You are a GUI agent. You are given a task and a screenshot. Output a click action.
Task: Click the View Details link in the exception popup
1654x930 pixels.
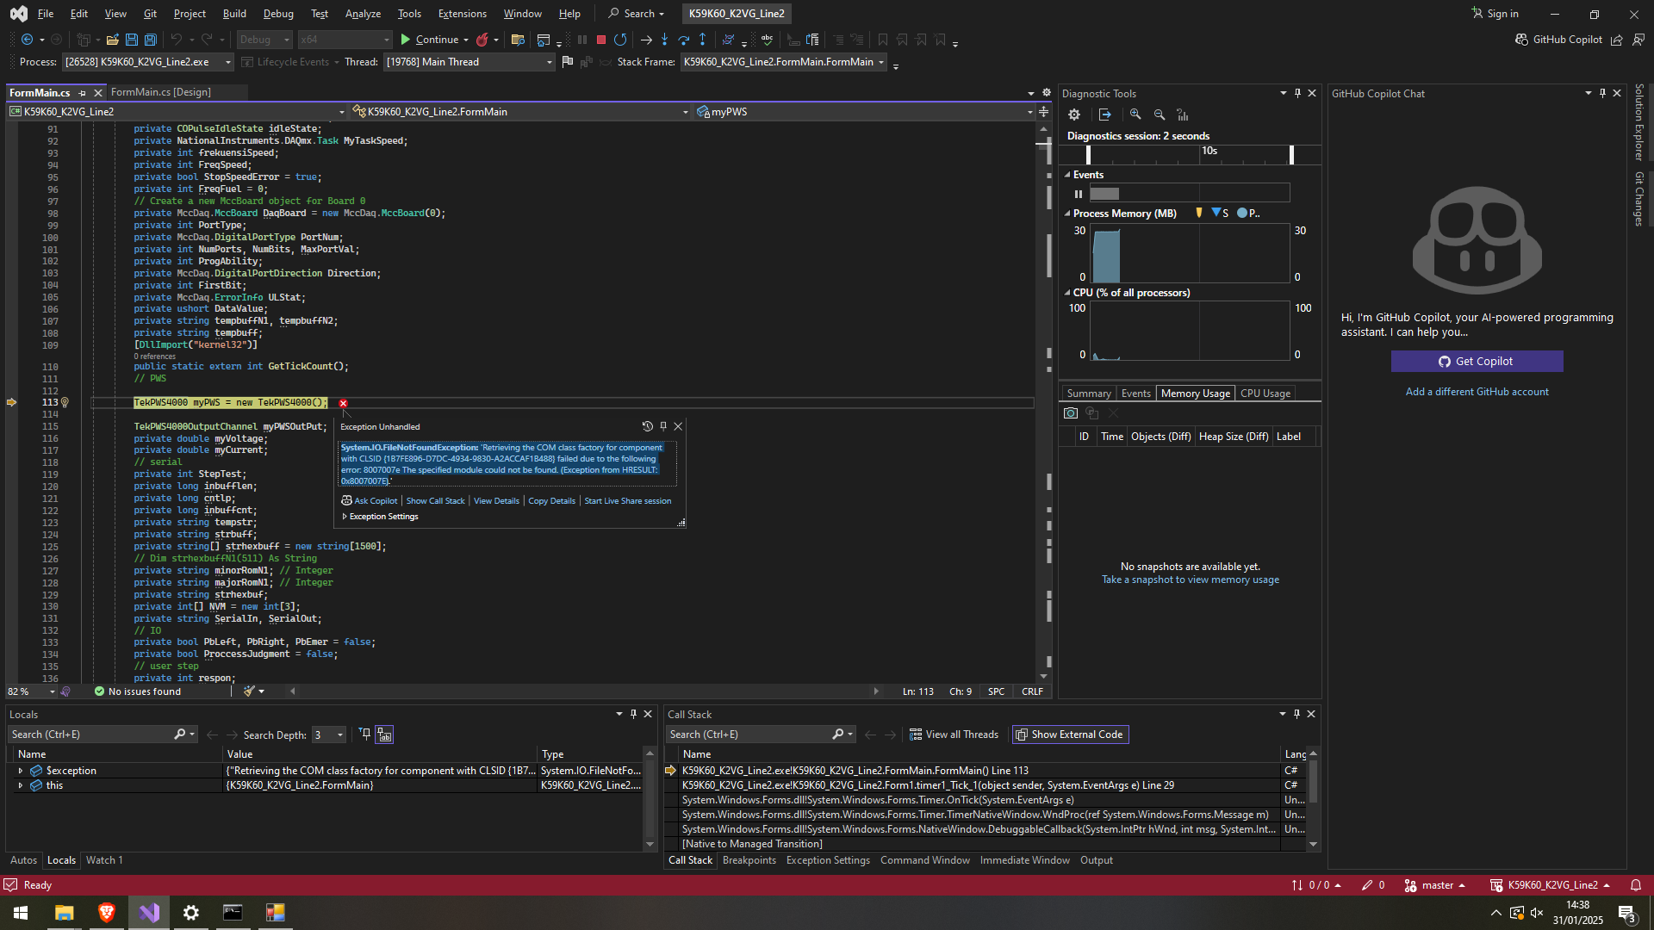click(x=496, y=501)
